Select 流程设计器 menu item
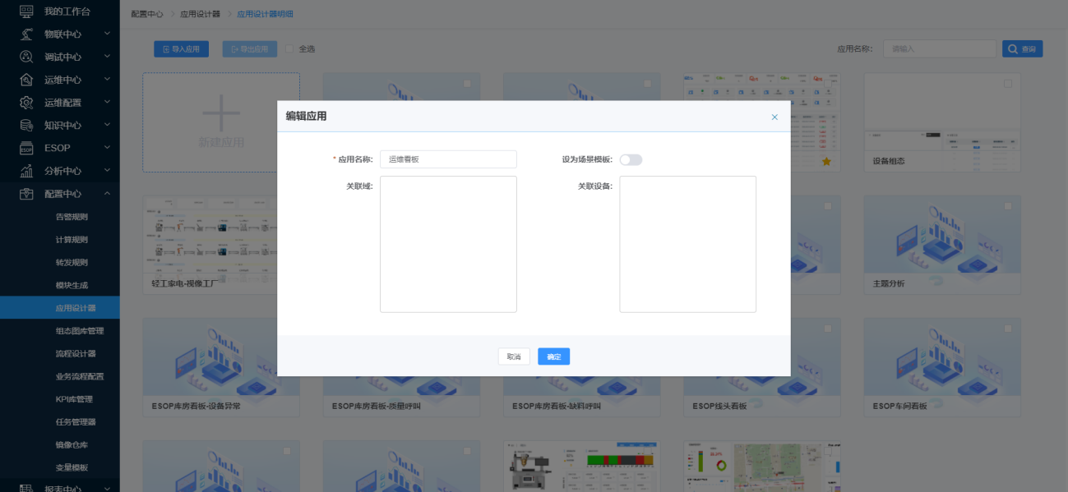1068x492 pixels. (76, 354)
